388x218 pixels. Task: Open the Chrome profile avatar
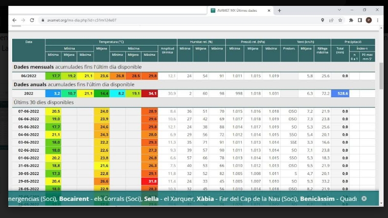pos(368,20)
